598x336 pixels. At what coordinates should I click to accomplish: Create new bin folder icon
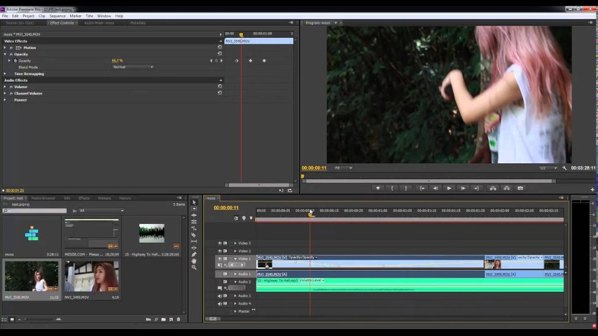[164, 319]
